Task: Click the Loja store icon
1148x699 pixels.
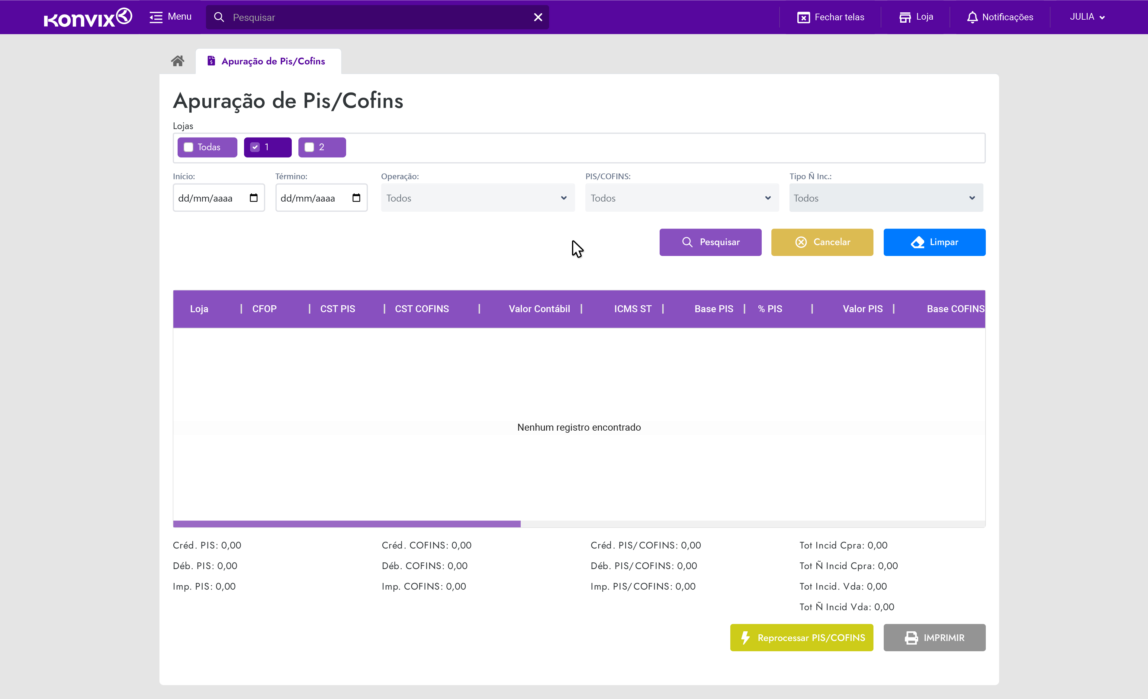Action: [905, 17]
